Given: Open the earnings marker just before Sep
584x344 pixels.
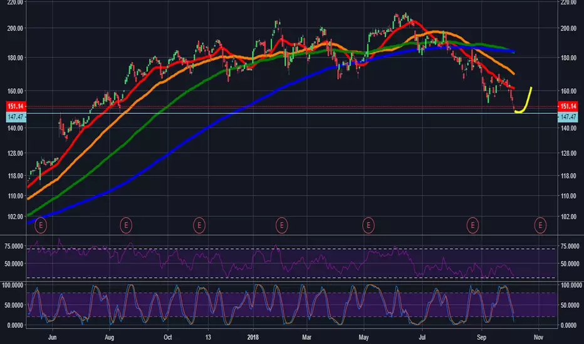Looking at the screenshot, I should pos(472,225).
